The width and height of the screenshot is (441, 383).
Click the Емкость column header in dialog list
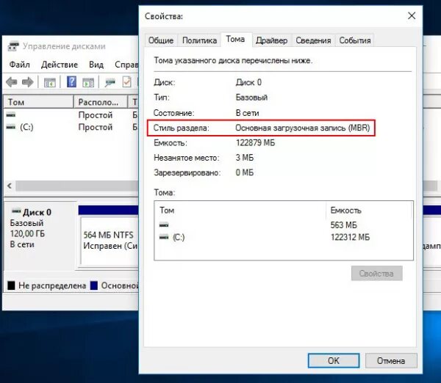(x=369, y=211)
